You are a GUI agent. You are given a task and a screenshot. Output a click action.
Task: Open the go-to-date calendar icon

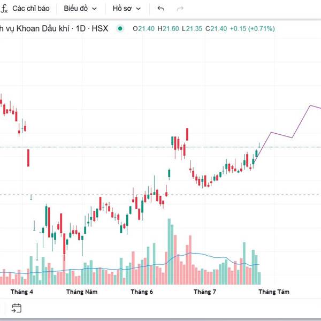[17, 308]
